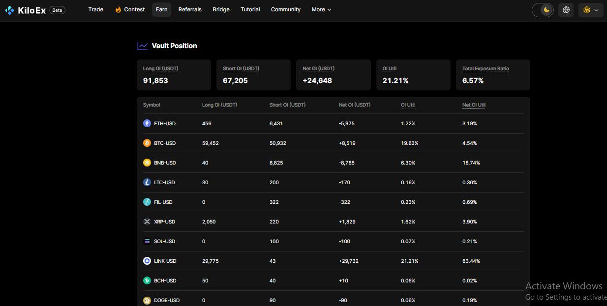Open the Bridge link

tap(221, 9)
